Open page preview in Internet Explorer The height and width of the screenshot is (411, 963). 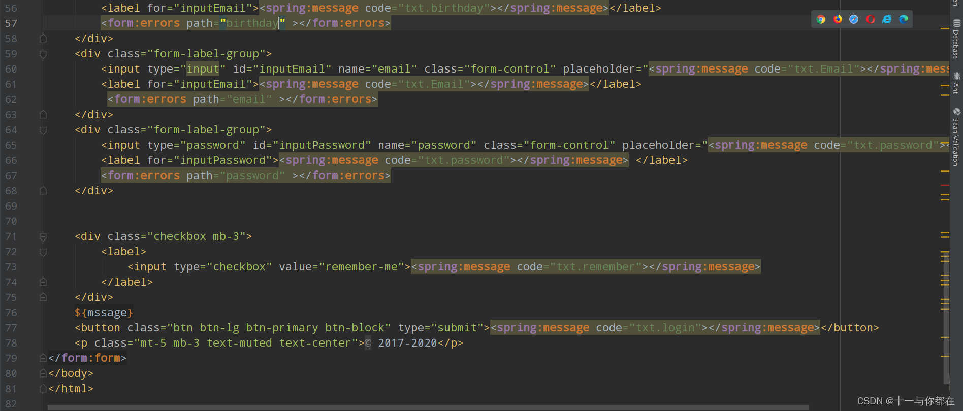[x=887, y=19]
